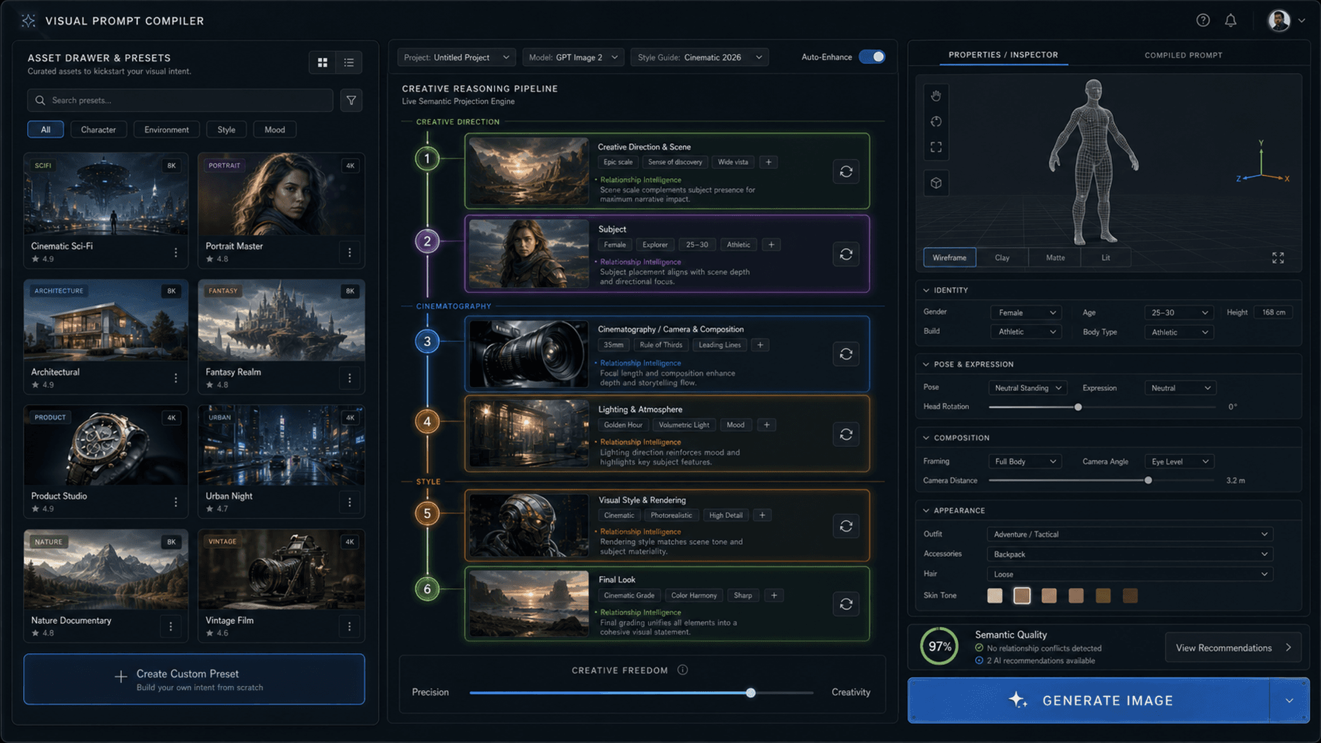Viewport: 1321px width, 743px height.
Task: Filter presets by Style
Action: [226, 130]
